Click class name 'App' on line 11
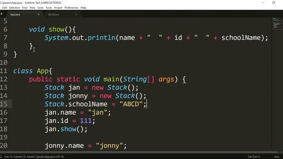The height and width of the screenshot is (159, 283). tap(42, 71)
